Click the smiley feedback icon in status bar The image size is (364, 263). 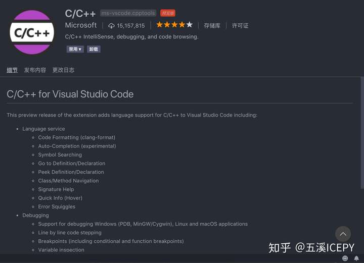[345, 258]
